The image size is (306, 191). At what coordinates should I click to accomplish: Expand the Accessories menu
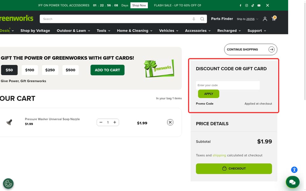(x=198, y=31)
